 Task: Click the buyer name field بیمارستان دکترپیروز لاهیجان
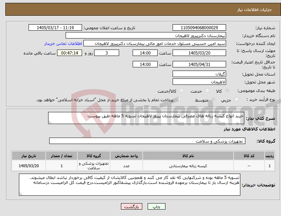pyautogui.click(x=146, y=35)
